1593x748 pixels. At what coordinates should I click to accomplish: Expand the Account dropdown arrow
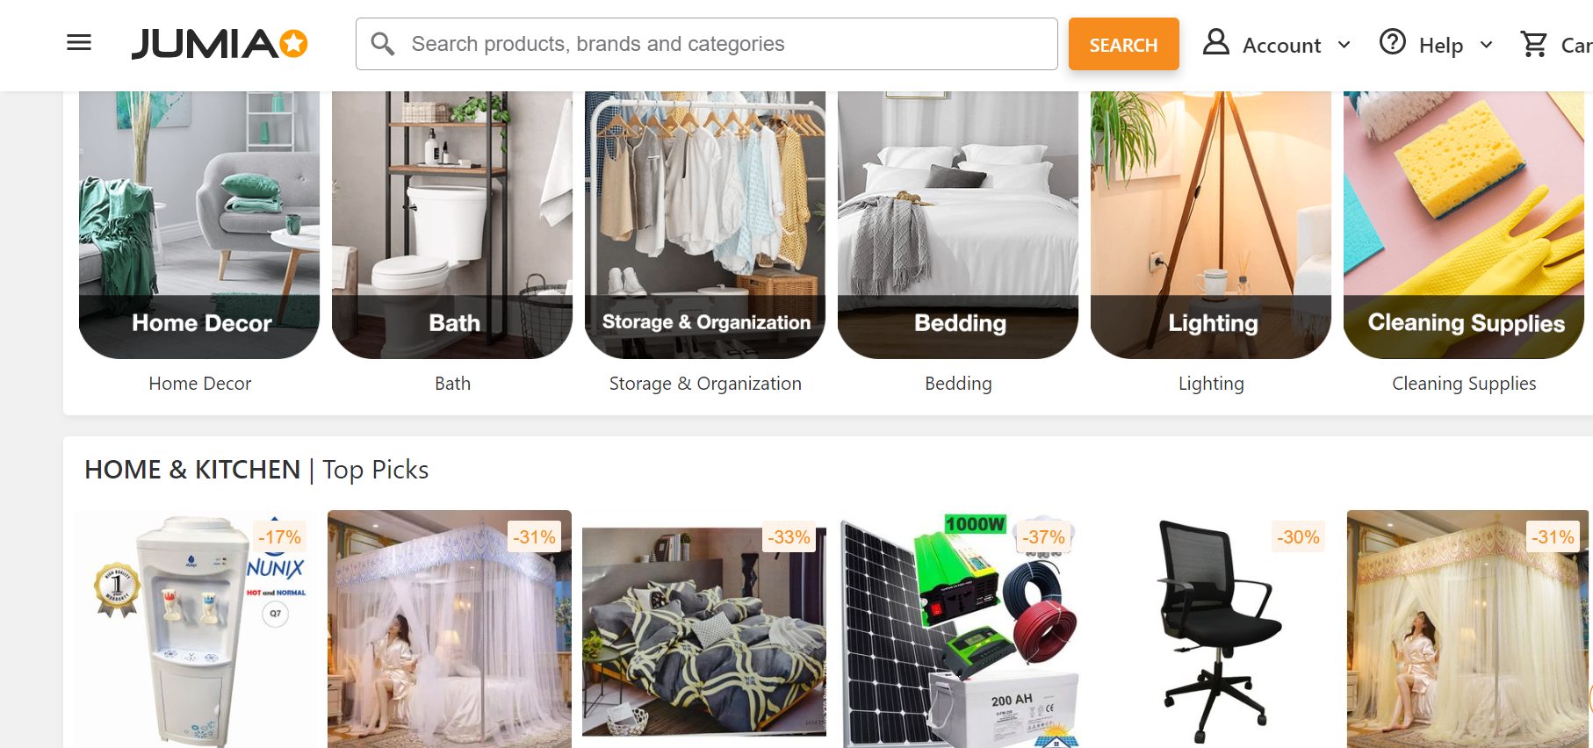point(1344,45)
